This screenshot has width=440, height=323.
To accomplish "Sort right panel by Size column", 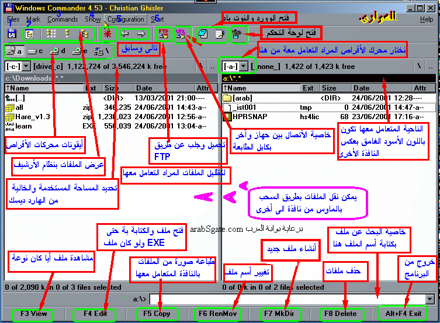I will coord(335,88).
